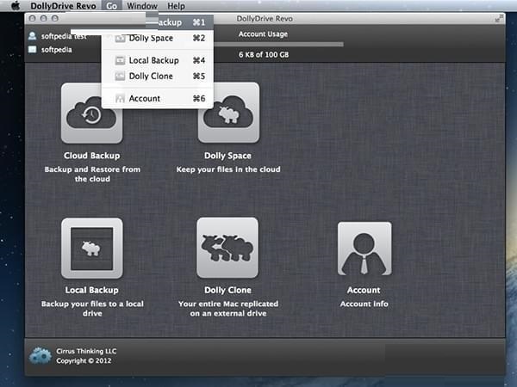Open the Account person icon
Image resolution: width=517 pixels, height=387 pixels.
364,249
